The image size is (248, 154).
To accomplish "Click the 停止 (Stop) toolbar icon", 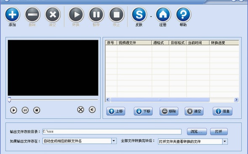I will [x=116, y=15].
